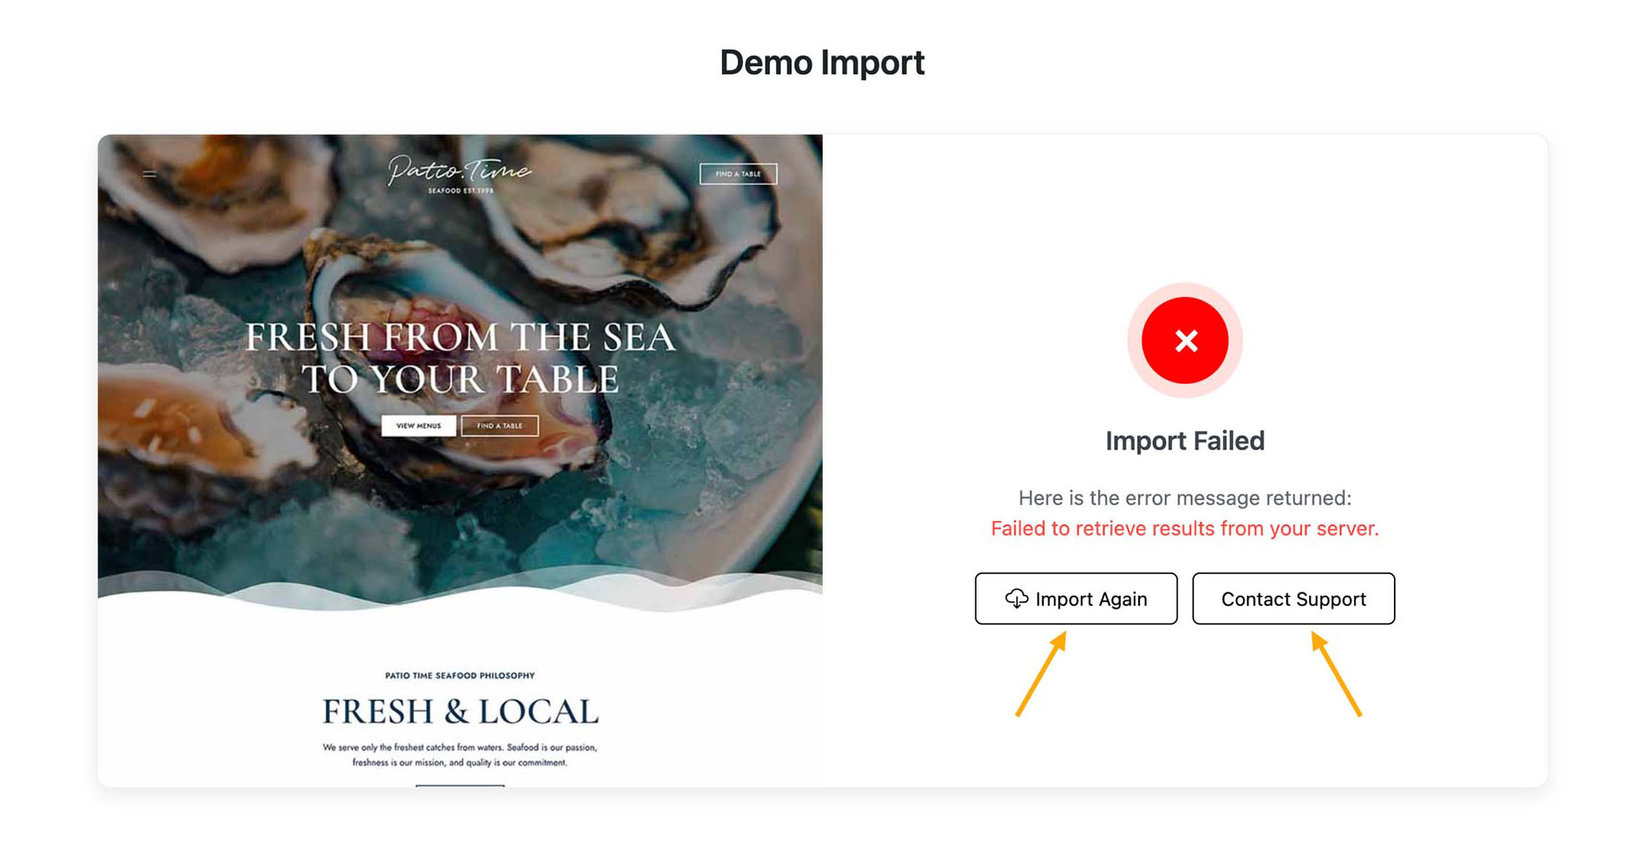1644x852 pixels.
Task: Click the View Menus button in preview
Action: pos(419,426)
